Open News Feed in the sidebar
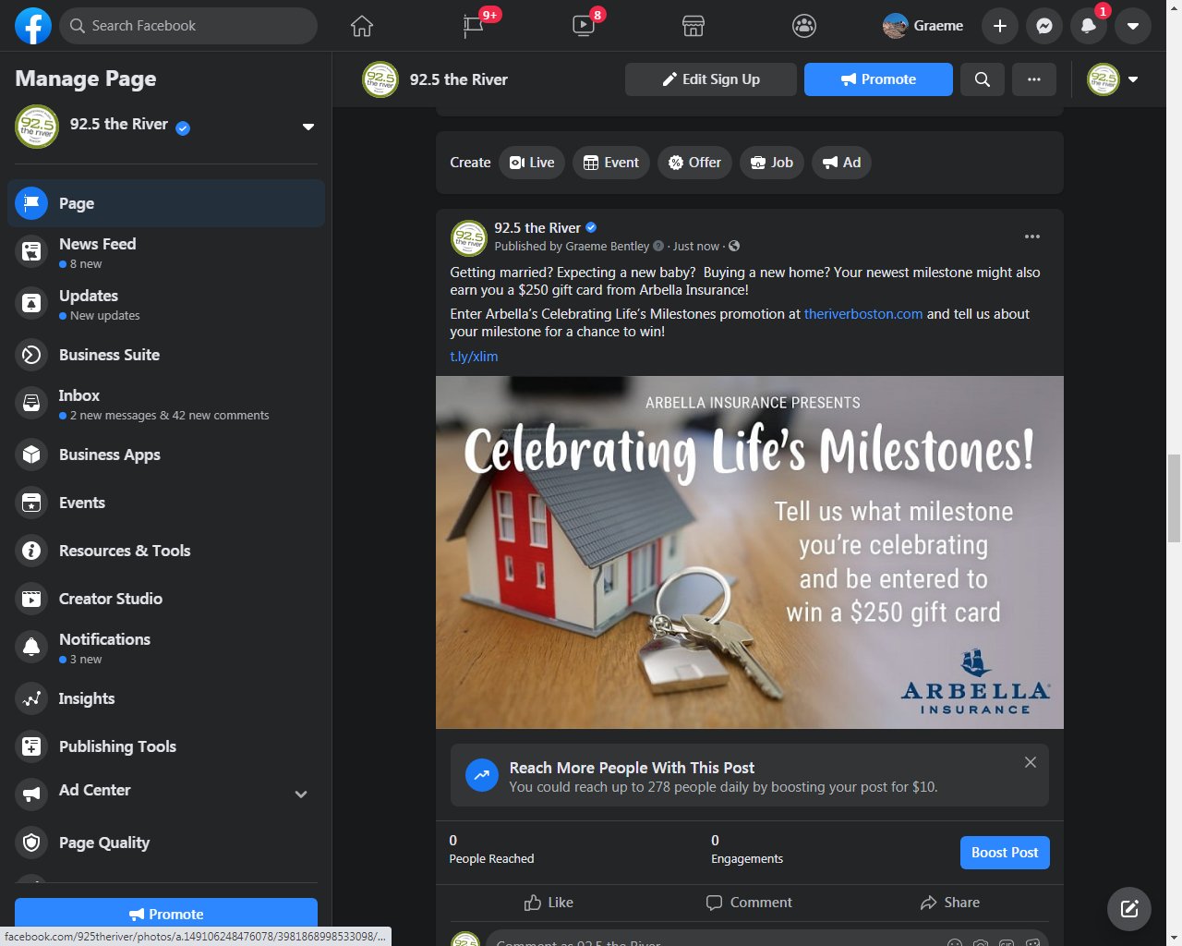 pos(166,252)
